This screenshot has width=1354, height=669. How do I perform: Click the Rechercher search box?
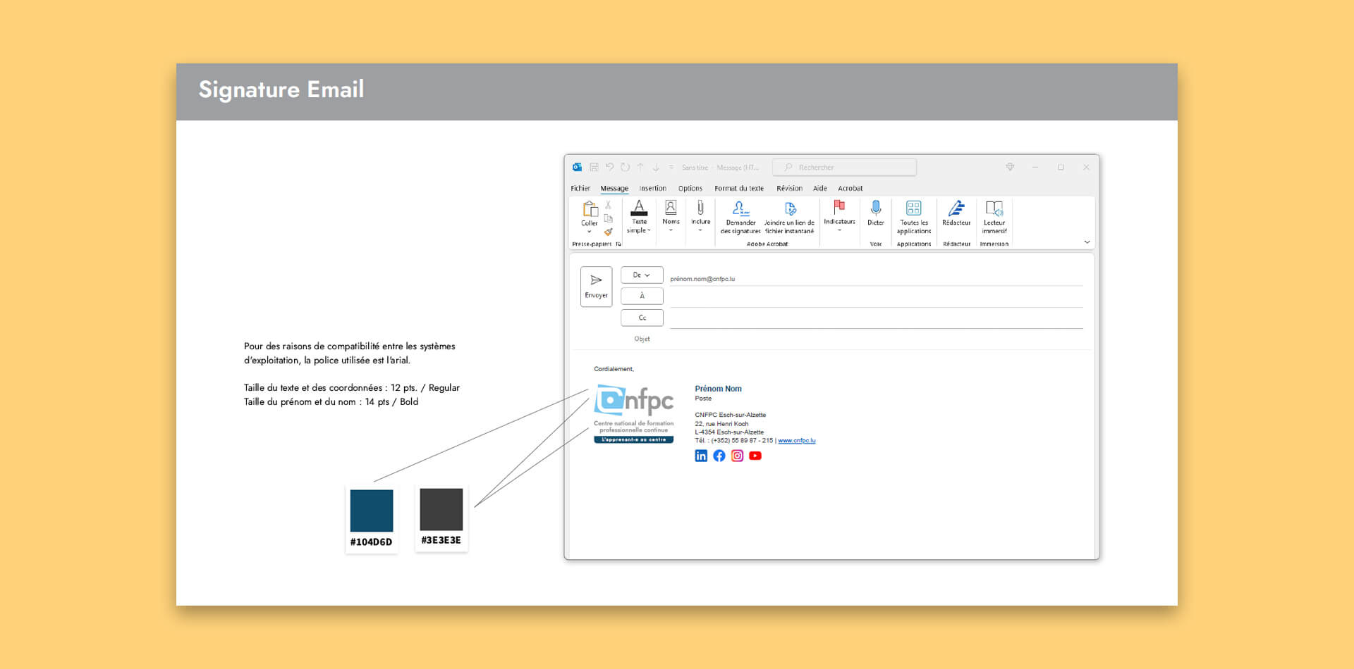pos(844,167)
